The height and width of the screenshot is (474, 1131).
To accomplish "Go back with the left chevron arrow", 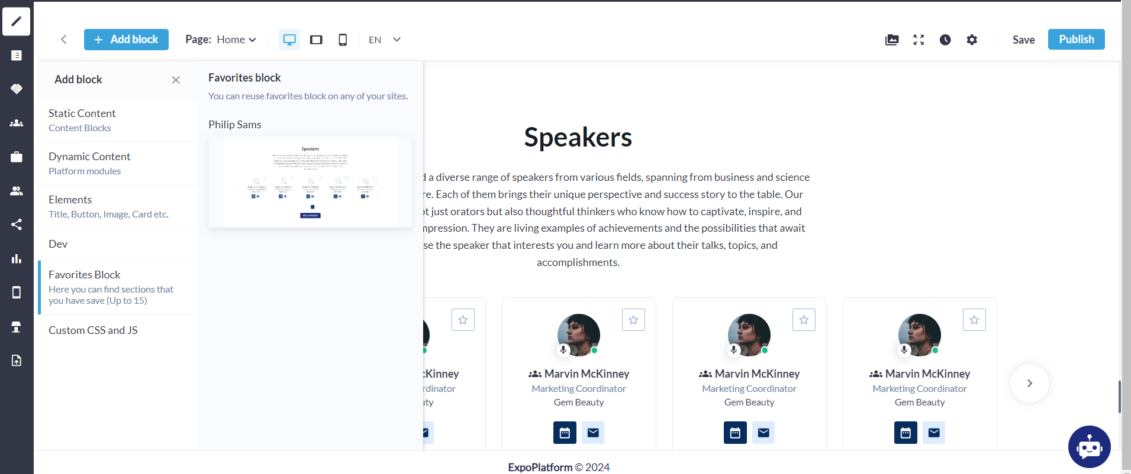I will [x=63, y=40].
